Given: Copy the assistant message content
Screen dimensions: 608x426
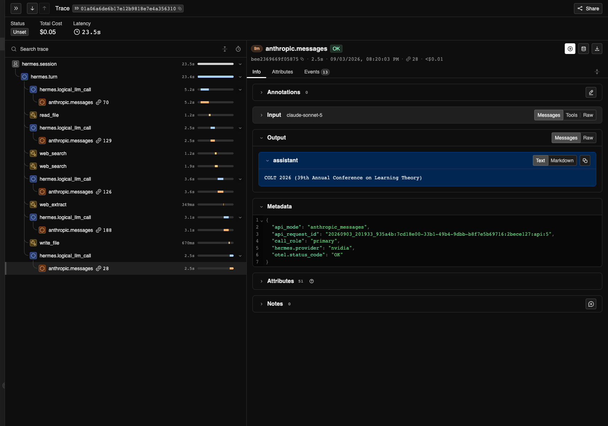Looking at the screenshot, I should 585,160.
